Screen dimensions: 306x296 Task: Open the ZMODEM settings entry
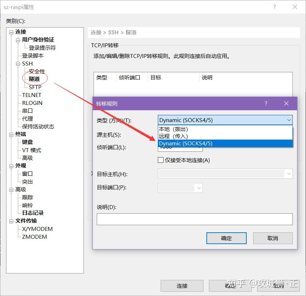(34, 237)
